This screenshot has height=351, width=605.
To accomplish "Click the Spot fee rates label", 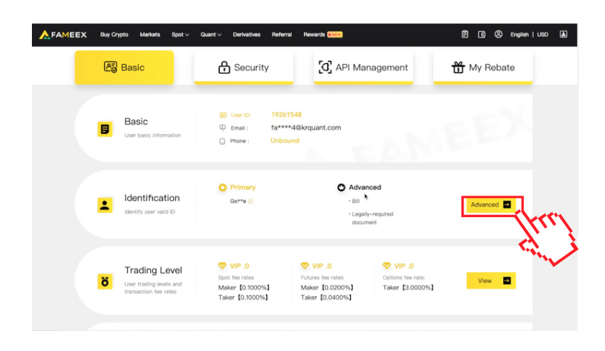I will (x=236, y=277).
